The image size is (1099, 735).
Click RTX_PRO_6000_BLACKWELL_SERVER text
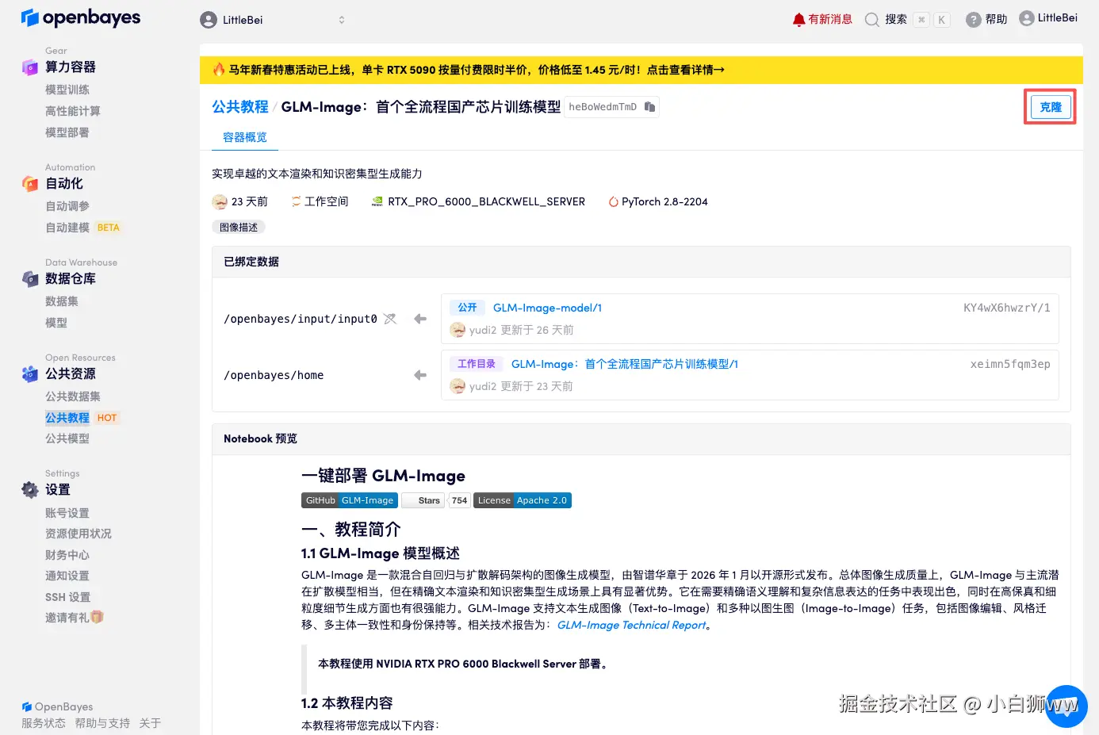[x=486, y=201]
